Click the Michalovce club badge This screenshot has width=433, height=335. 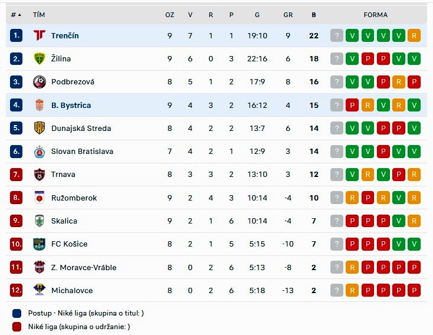(39, 290)
